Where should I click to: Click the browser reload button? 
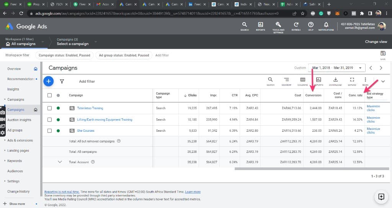click(21, 13)
